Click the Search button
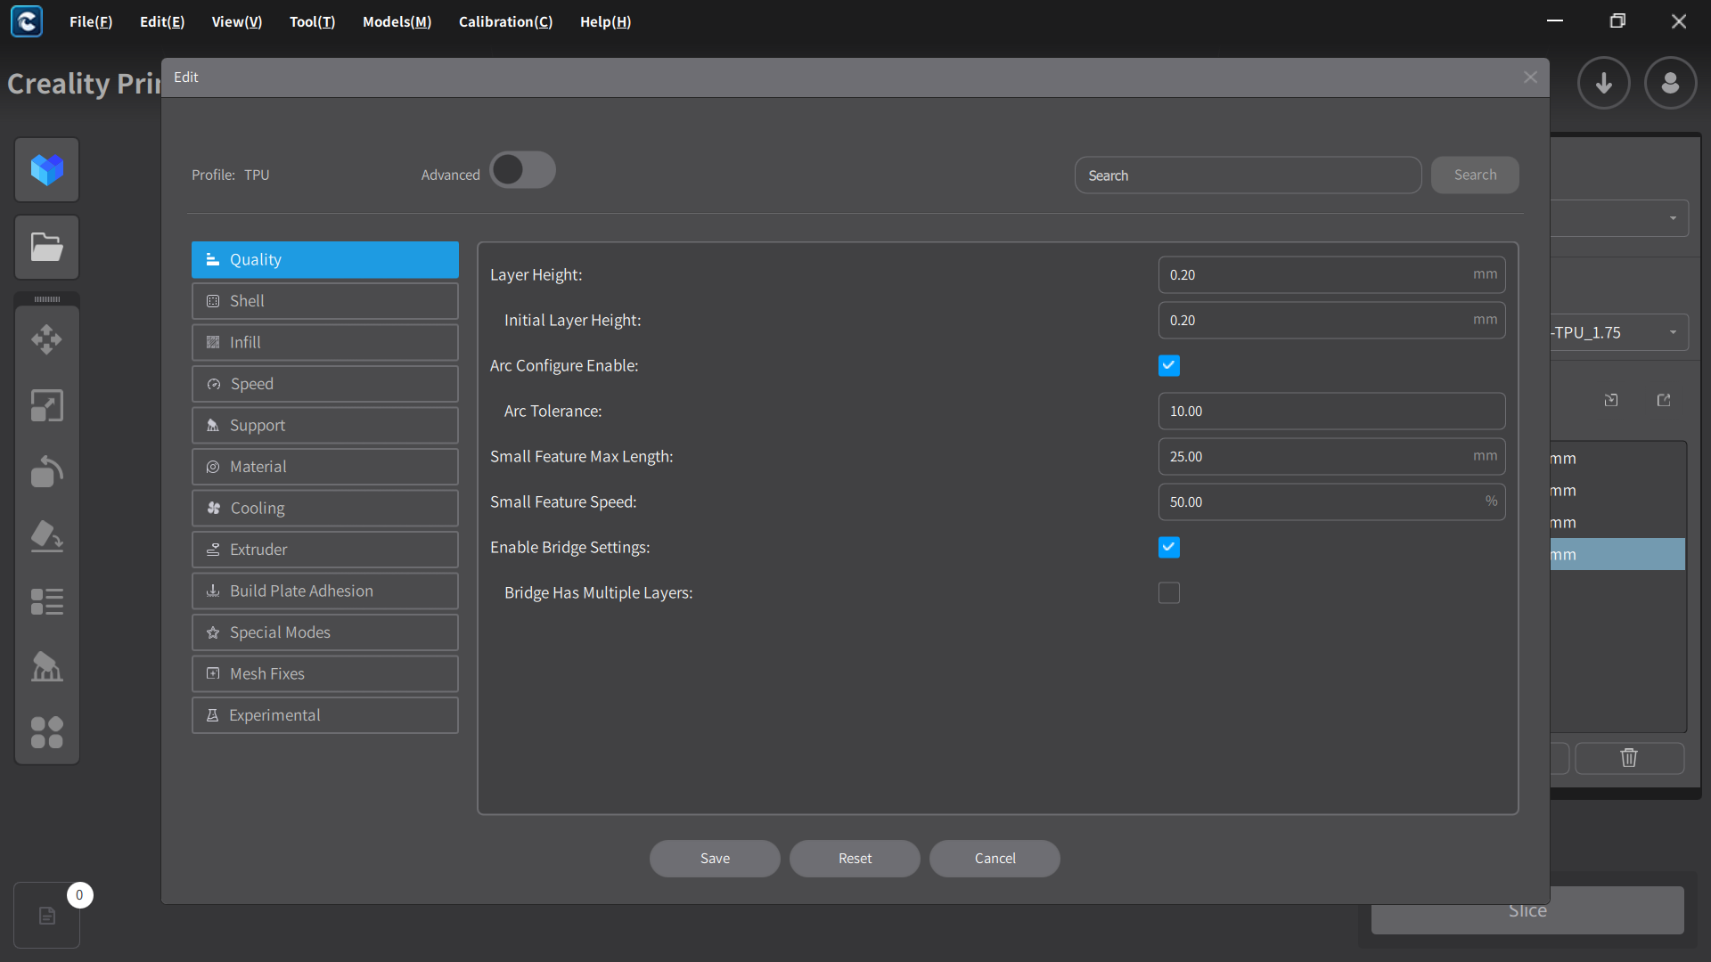 pyautogui.click(x=1475, y=175)
